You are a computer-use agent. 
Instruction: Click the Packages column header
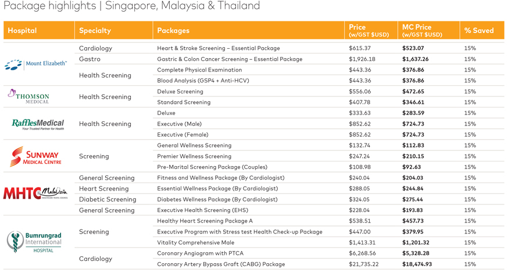click(x=173, y=30)
